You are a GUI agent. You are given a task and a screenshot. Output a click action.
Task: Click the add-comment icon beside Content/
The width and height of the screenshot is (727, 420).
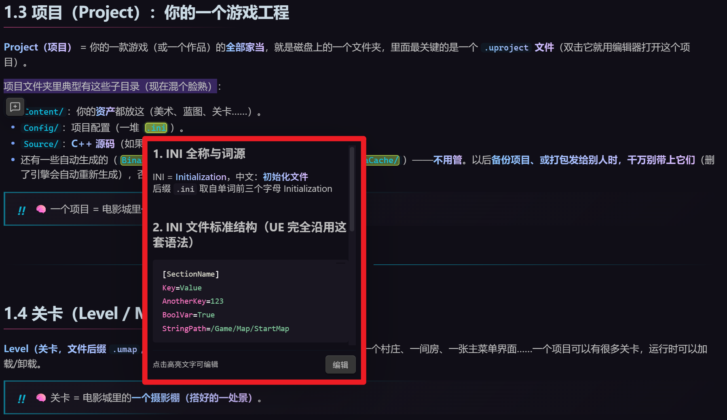[x=15, y=107]
